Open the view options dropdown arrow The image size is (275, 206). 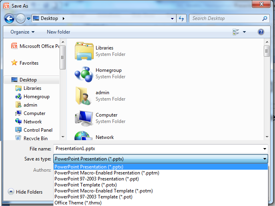244,32
